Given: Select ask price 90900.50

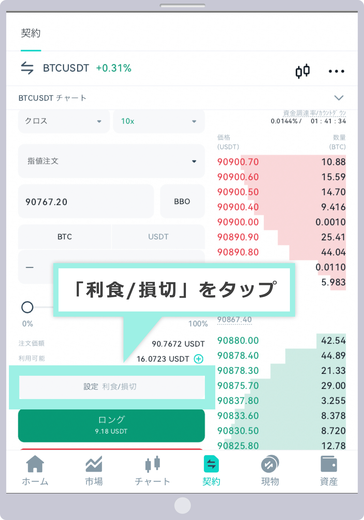Looking at the screenshot, I should [238, 192].
